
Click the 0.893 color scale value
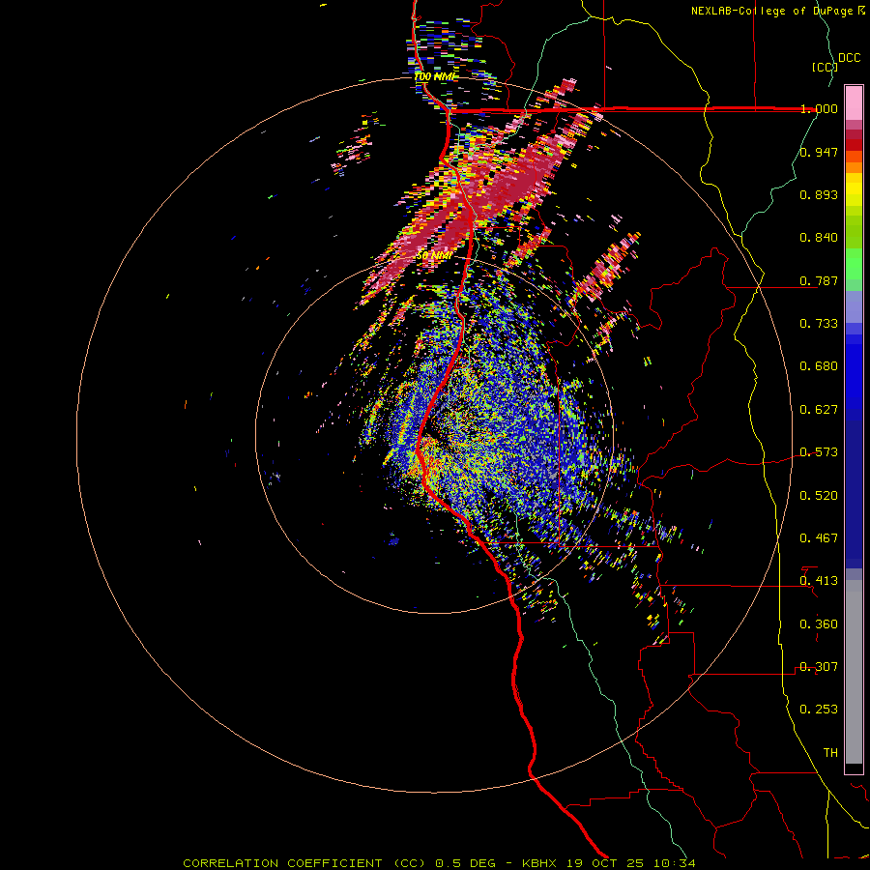(x=819, y=194)
